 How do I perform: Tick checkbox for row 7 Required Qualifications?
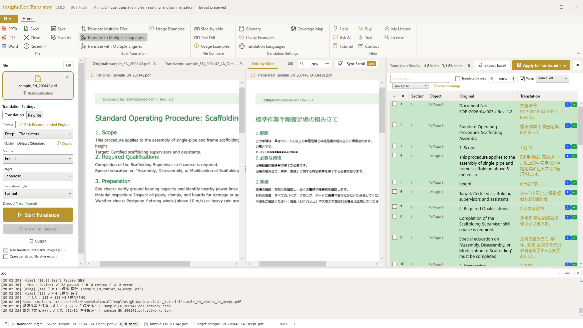point(395,207)
